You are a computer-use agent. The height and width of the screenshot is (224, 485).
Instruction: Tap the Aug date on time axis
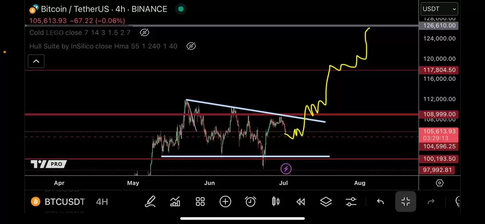click(360, 183)
